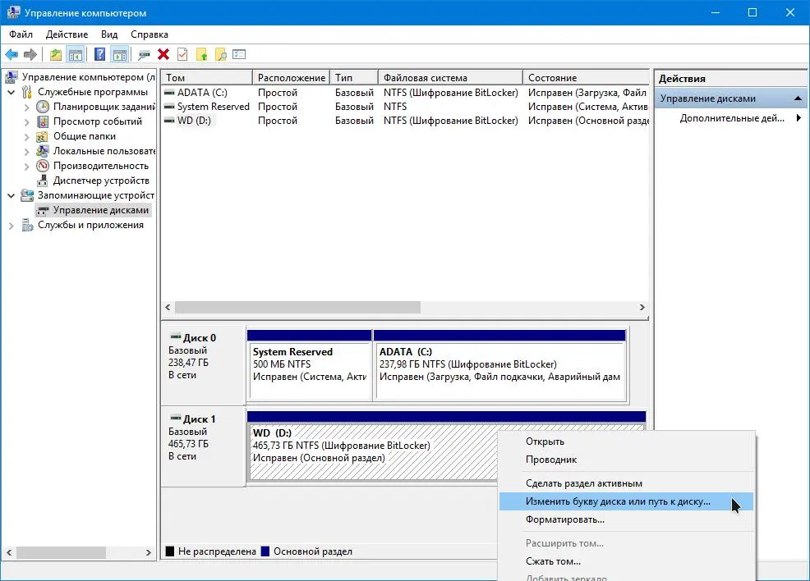The height and width of the screenshot is (581, 810).
Task: Expand the Службы и приложения node
Action: 11,226
